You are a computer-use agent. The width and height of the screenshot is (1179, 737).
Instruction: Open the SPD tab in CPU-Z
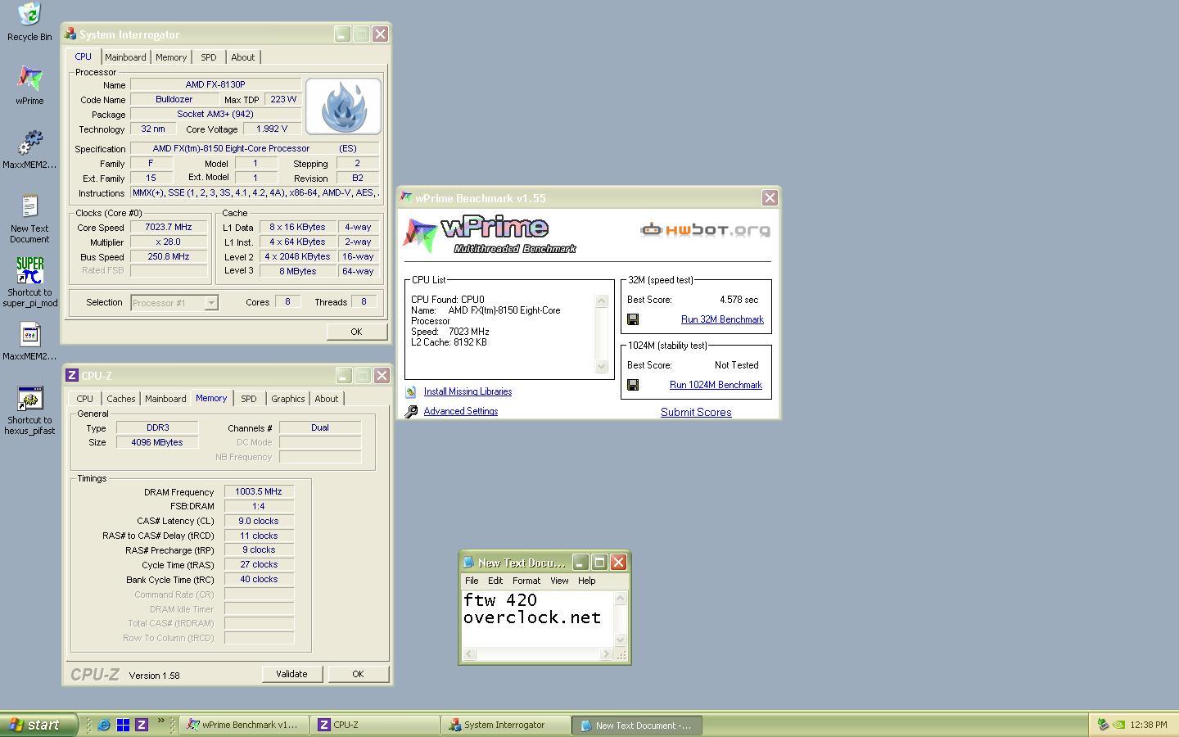pyautogui.click(x=249, y=399)
